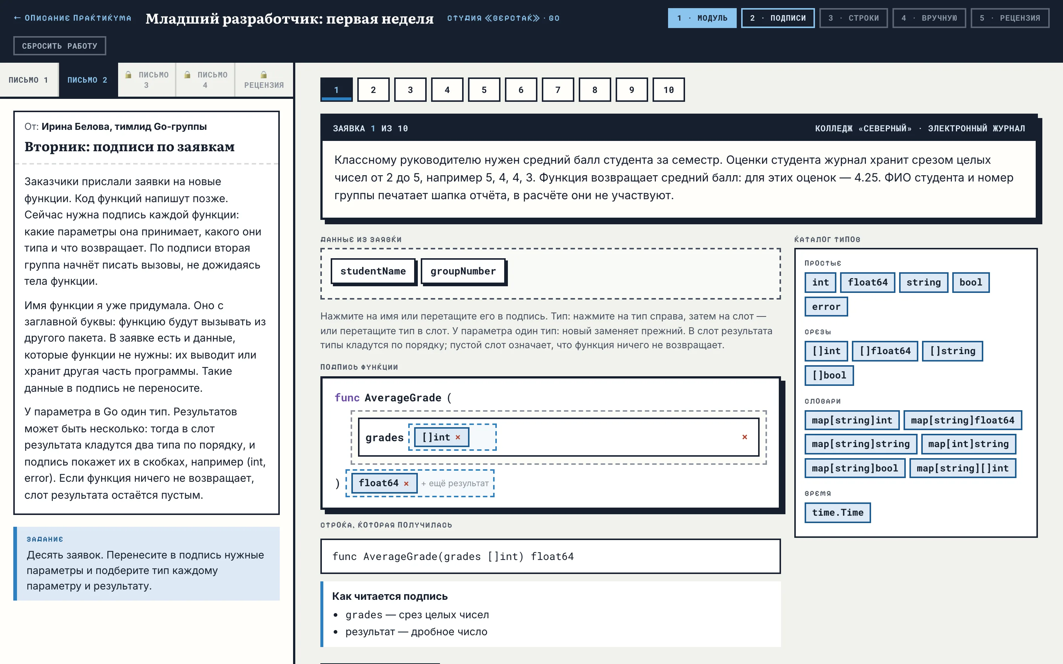Select the int type in catalog
This screenshot has width=1063, height=664.
820,282
